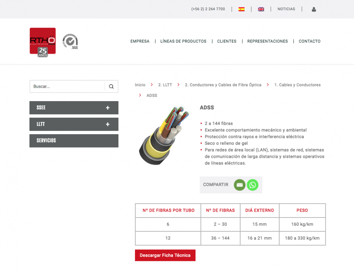Click 'Excelente comportamiento mecánico y ambiental' bullet
This screenshot has height=273, width=354.
[x=256, y=130]
